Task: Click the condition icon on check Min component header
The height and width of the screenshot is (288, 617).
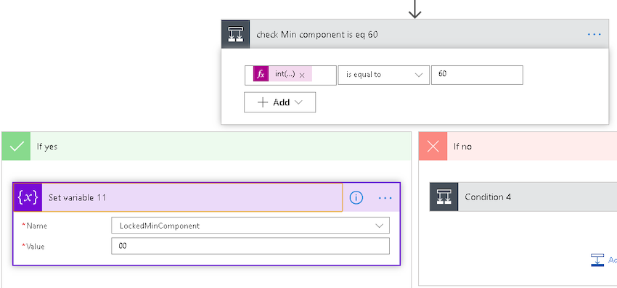Action: (235, 34)
